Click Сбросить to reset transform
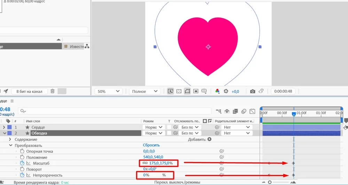 pos(151,145)
